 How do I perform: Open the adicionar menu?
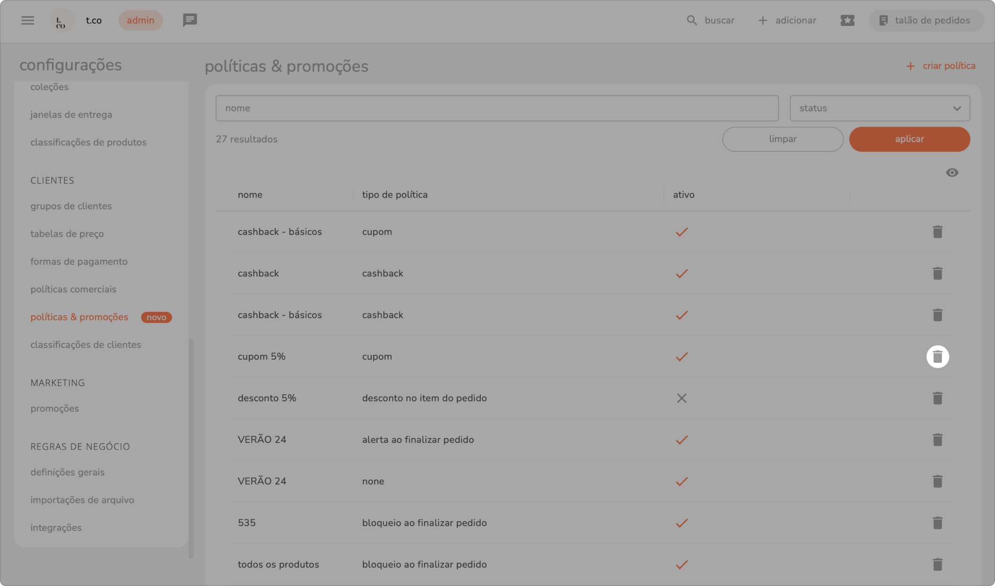787,20
